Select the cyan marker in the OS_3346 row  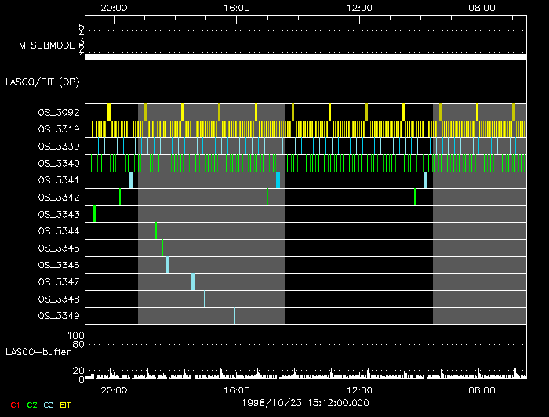[167, 265]
